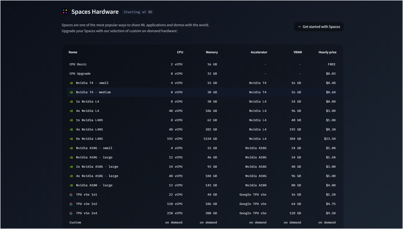Click the $1.20 hourly price
The height and width of the screenshot is (229, 403).
(331, 195)
